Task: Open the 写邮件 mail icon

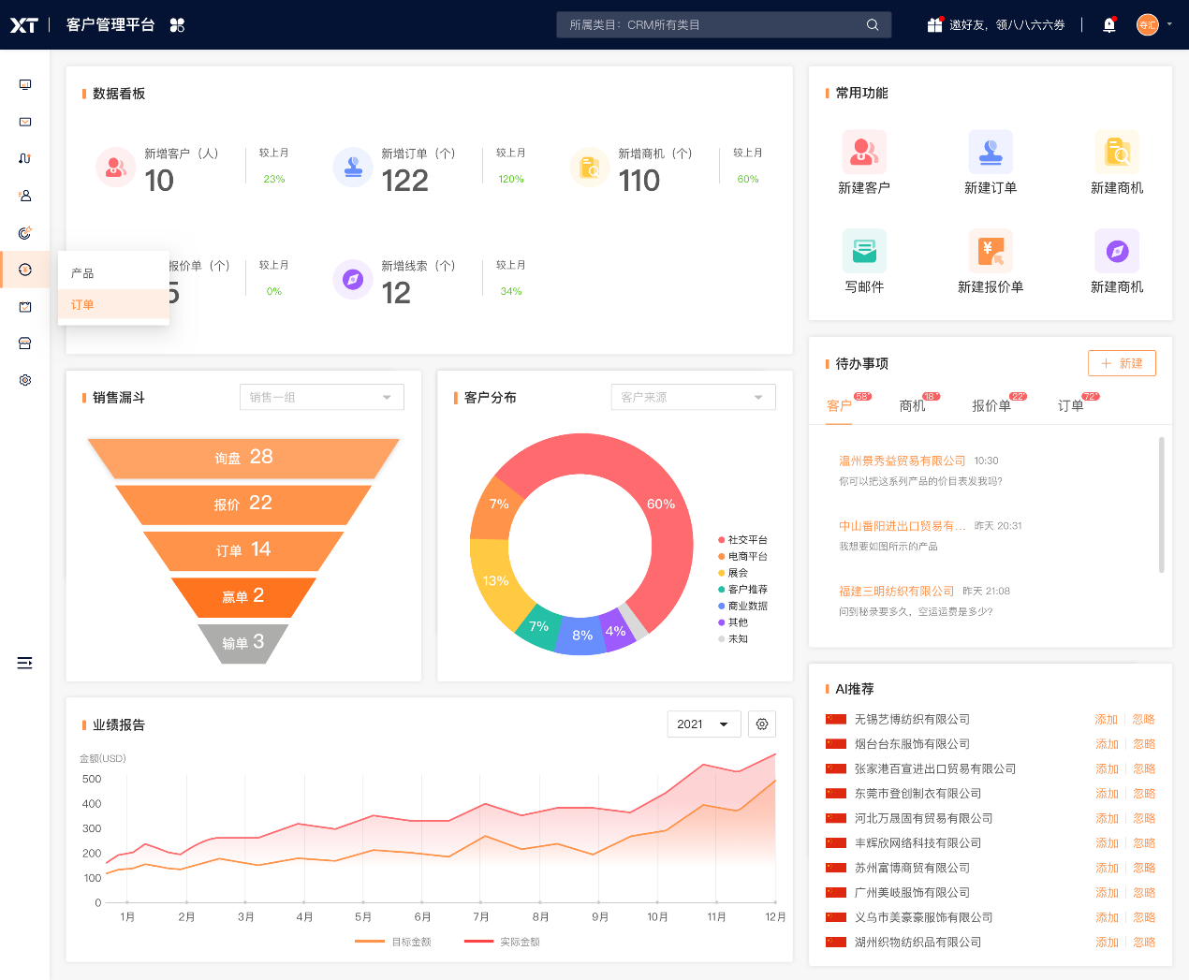Action: (864, 251)
